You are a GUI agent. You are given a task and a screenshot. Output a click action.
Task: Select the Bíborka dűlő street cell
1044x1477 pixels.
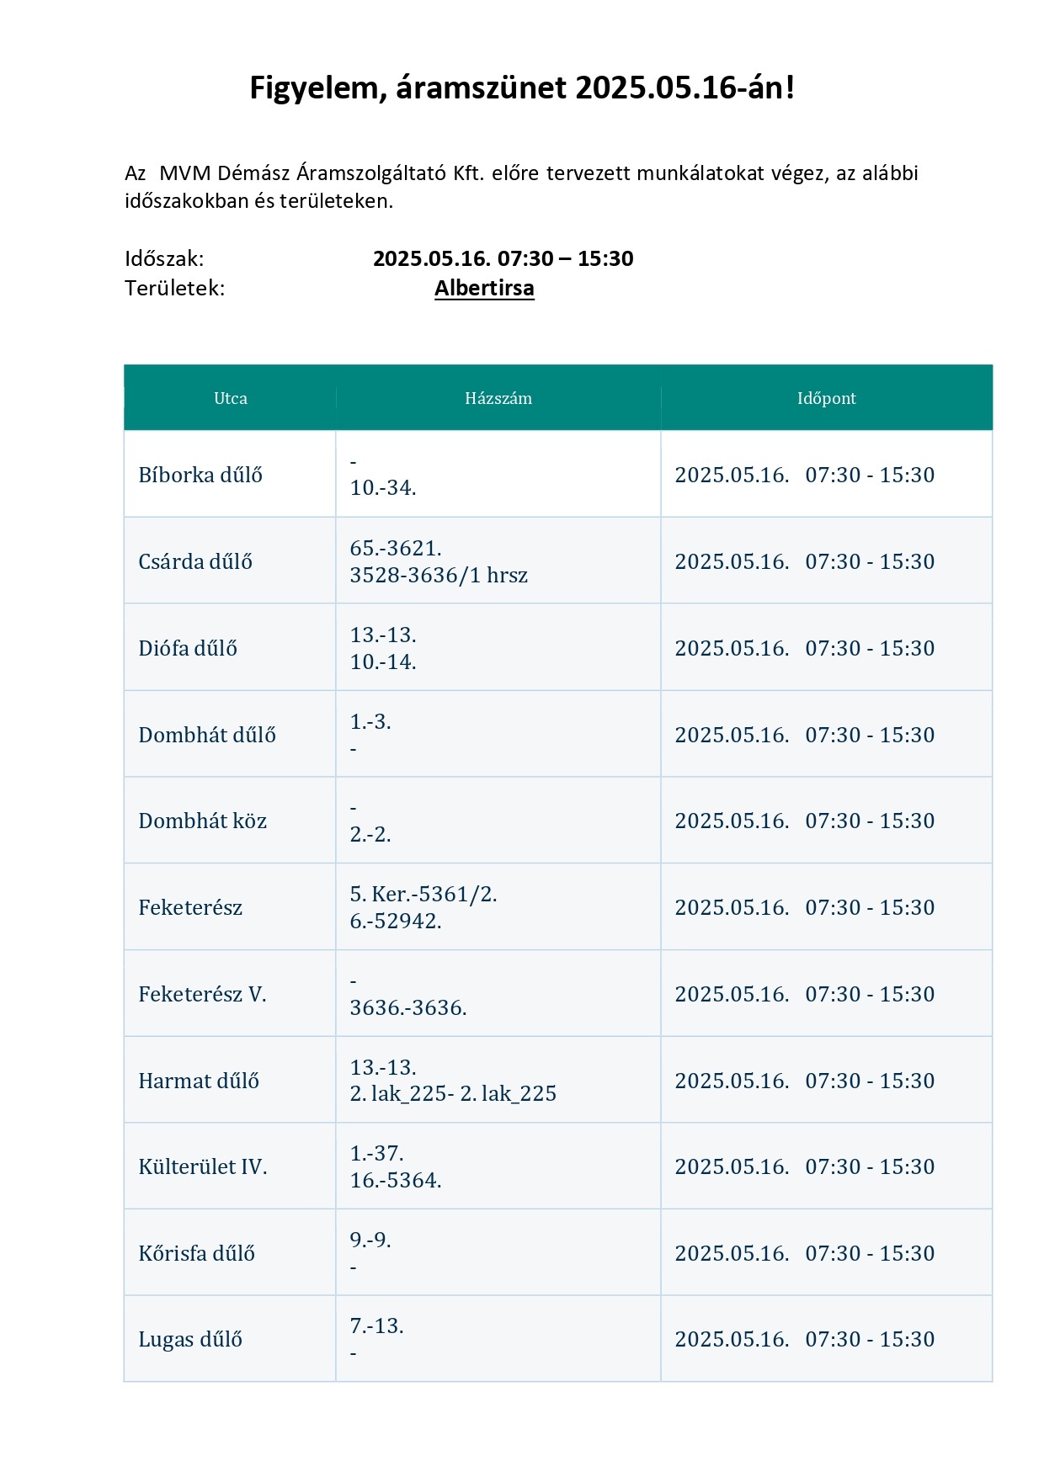tap(230, 475)
